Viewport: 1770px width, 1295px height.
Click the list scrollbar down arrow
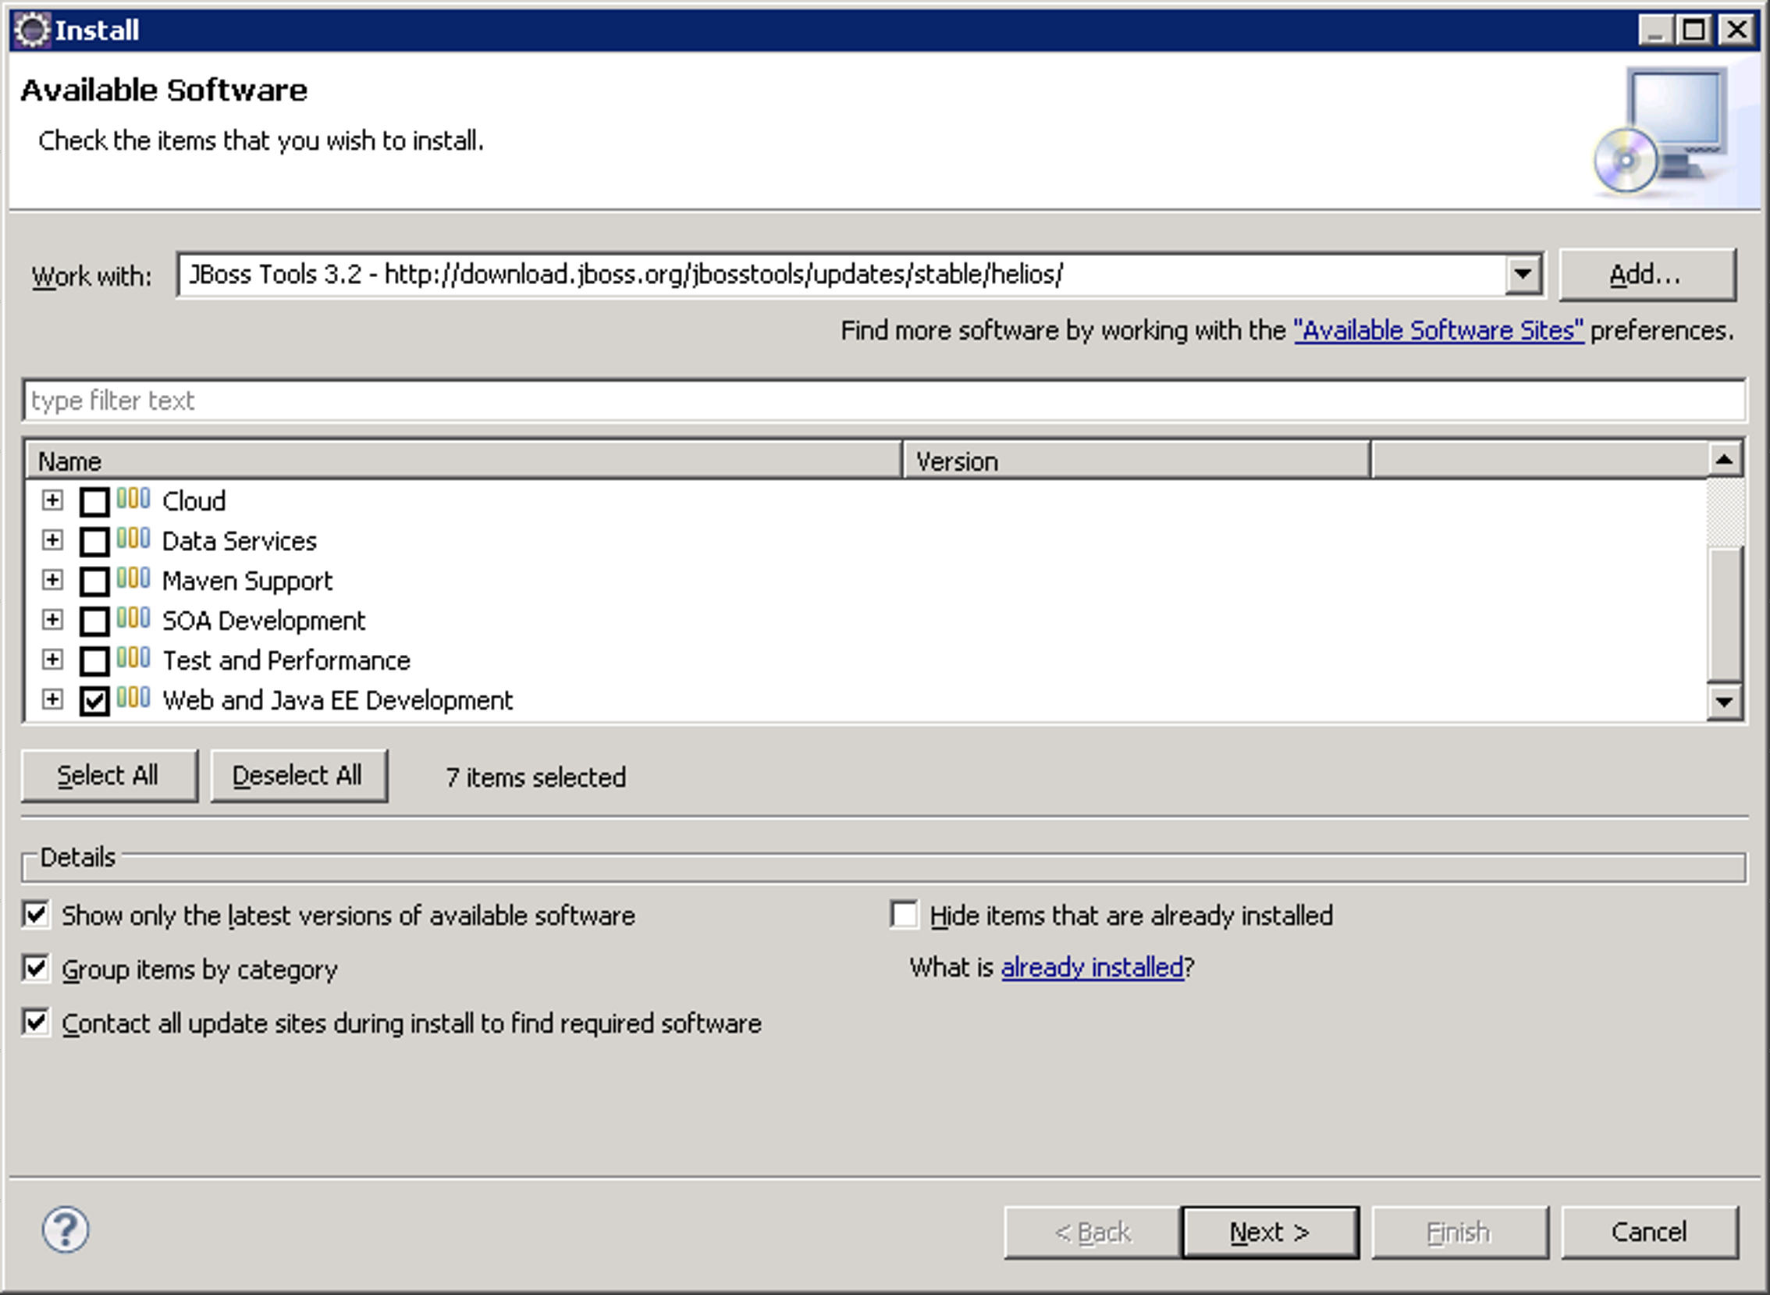pos(1724,702)
